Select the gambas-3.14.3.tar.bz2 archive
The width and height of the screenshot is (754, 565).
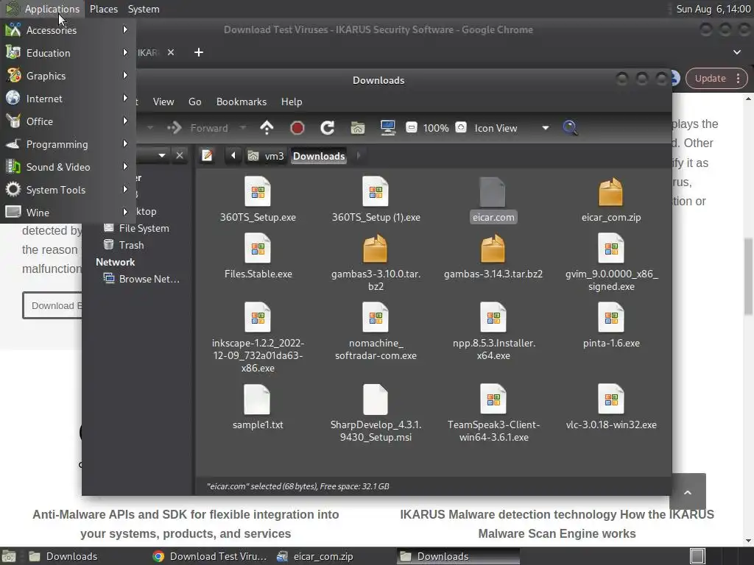(x=493, y=256)
